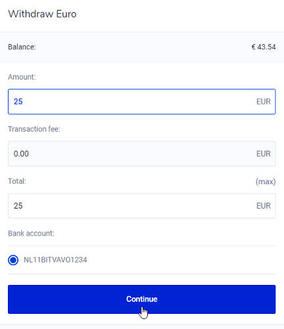Click the EUR suffix in the Total field
Viewport: 284px width, 329px height.
264,206
